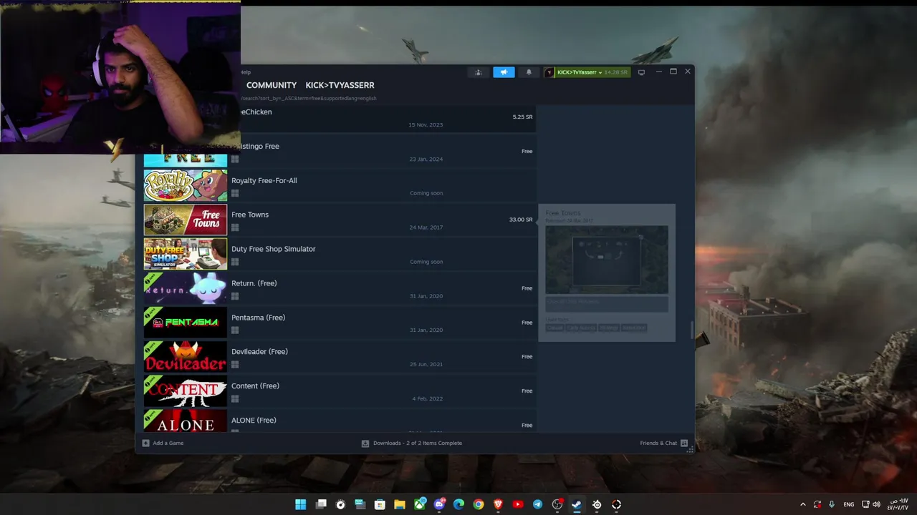Click the Content game thumbnail
917x515 pixels.
186,391
